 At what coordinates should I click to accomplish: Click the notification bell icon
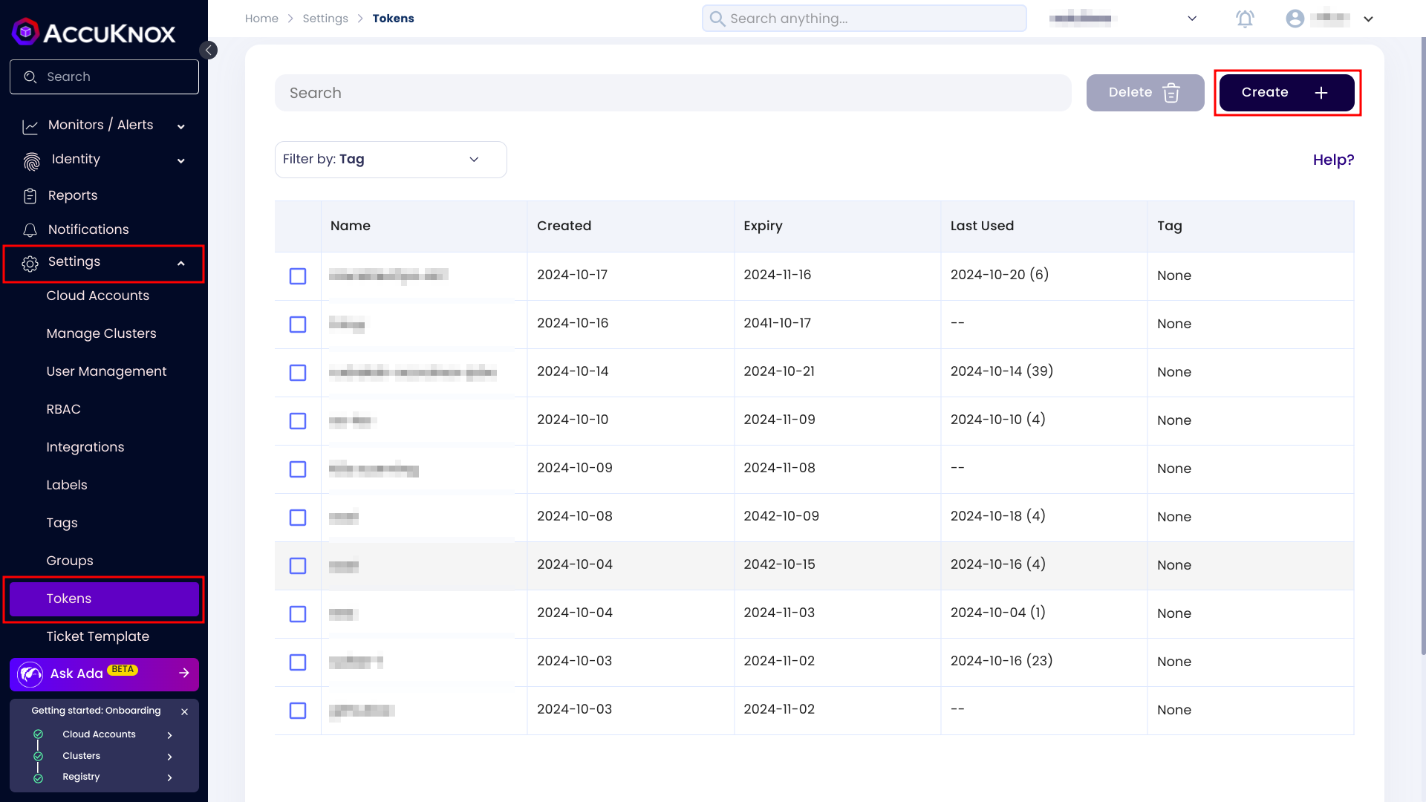click(1245, 19)
